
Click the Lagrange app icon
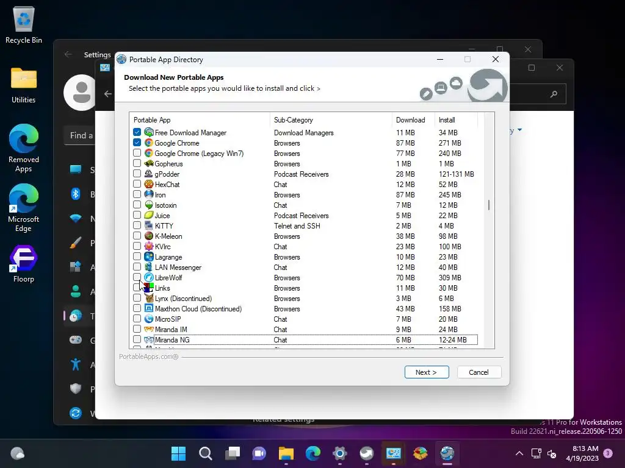(149, 257)
